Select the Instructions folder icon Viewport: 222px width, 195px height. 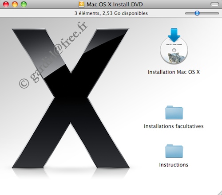click(x=174, y=151)
